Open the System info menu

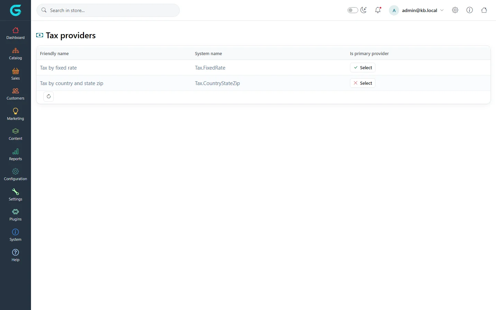coord(15,235)
